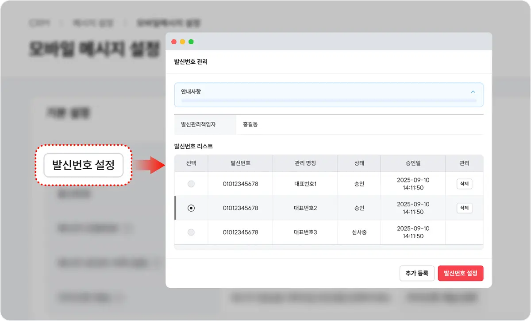Screen dimensions: 531x321
Task: Click the 대표번호2 name cell
Action: point(305,208)
